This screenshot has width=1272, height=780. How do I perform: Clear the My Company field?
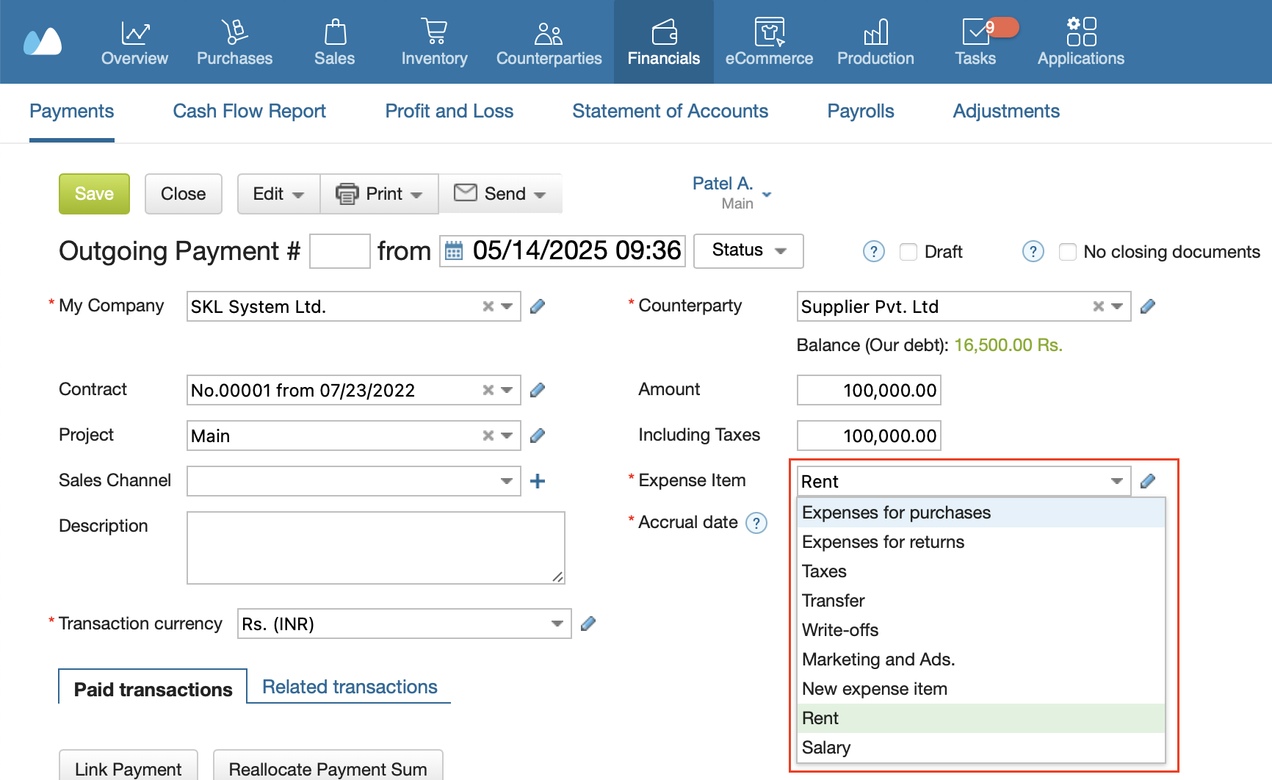pyautogui.click(x=488, y=306)
